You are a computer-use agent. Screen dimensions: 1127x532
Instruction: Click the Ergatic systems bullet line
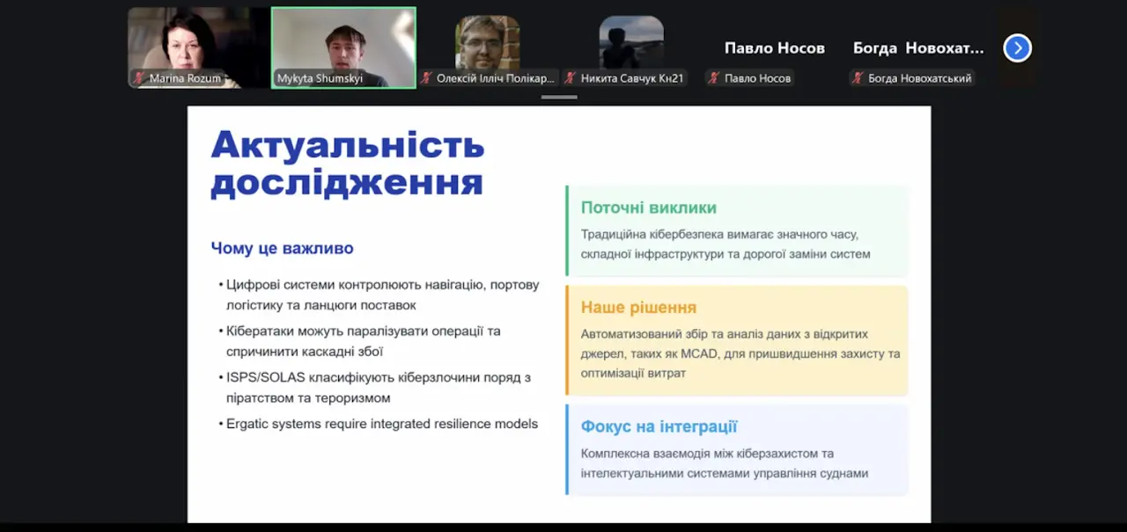(x=379, y=424)
